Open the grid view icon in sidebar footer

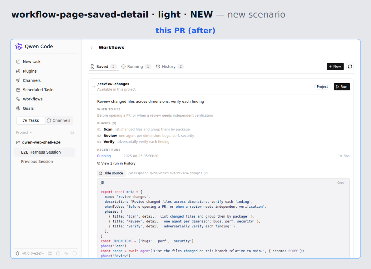pyautogui.click(x=50, y=253)
